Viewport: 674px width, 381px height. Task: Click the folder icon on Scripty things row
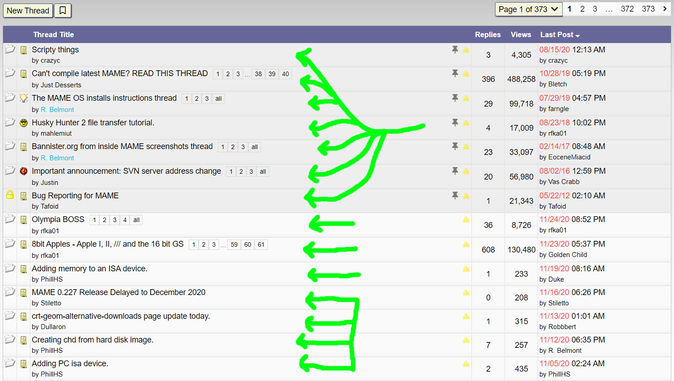[x=9, y=50]
